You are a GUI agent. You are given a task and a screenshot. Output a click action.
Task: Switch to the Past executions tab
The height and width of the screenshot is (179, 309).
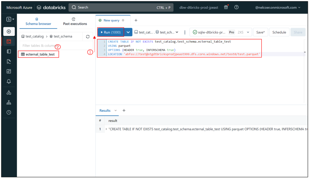click(x=75, y=23)
